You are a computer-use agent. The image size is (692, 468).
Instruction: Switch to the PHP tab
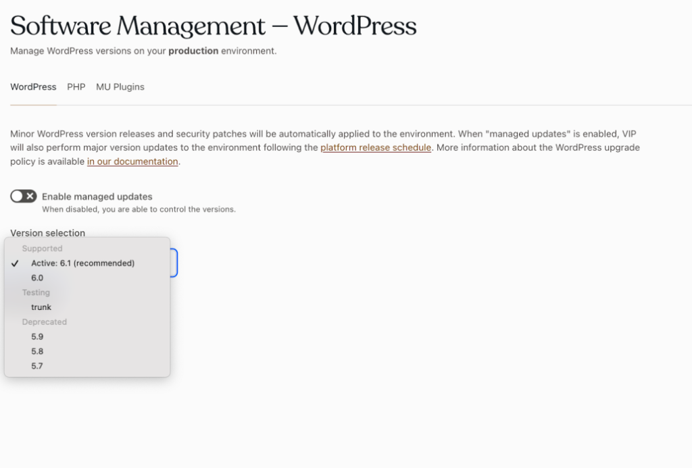[76, 87]
